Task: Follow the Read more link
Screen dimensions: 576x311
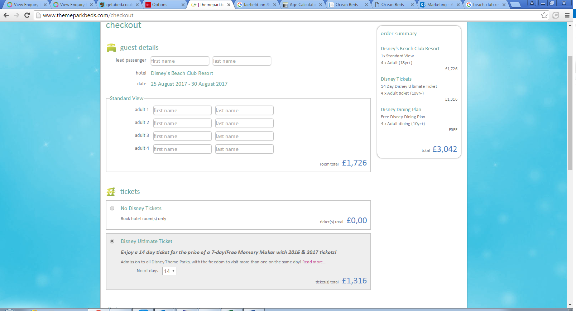Action: (314, 262)
